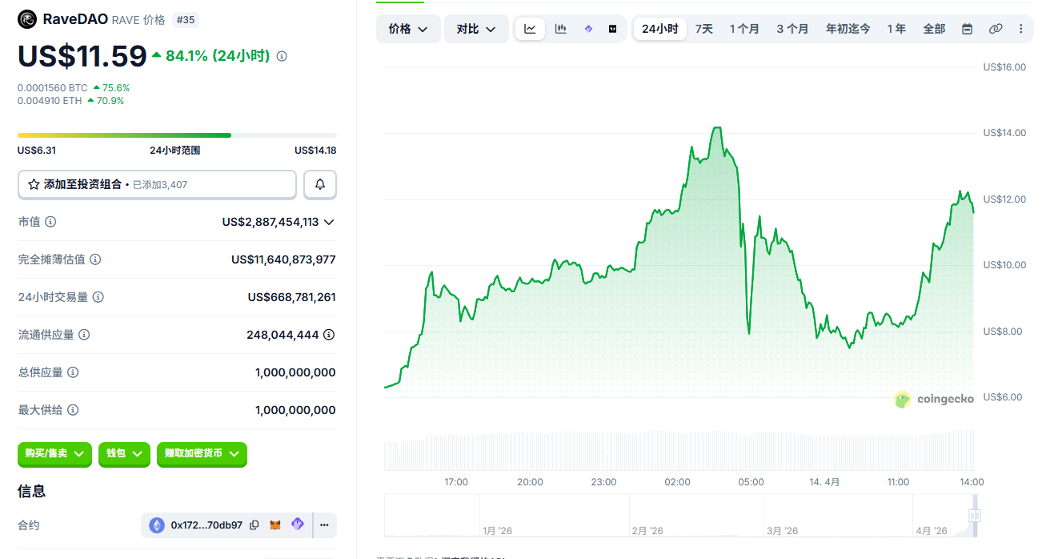Open the TradingView chart icon
Screen dimensions: 1042x559
tap(613, 29)
